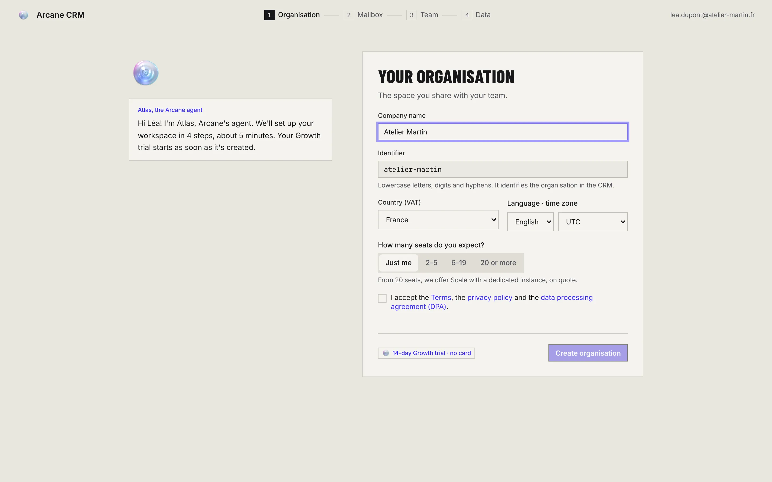Open the English language dropdown
The height and width of the screenshot is (482, 772).
530,222
